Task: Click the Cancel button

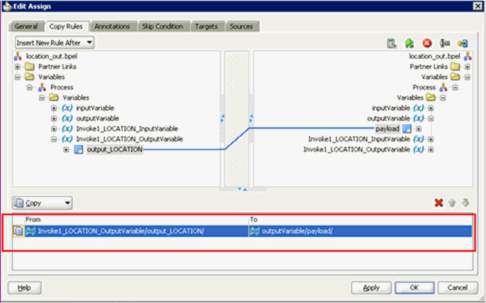Action: [457, 288]
